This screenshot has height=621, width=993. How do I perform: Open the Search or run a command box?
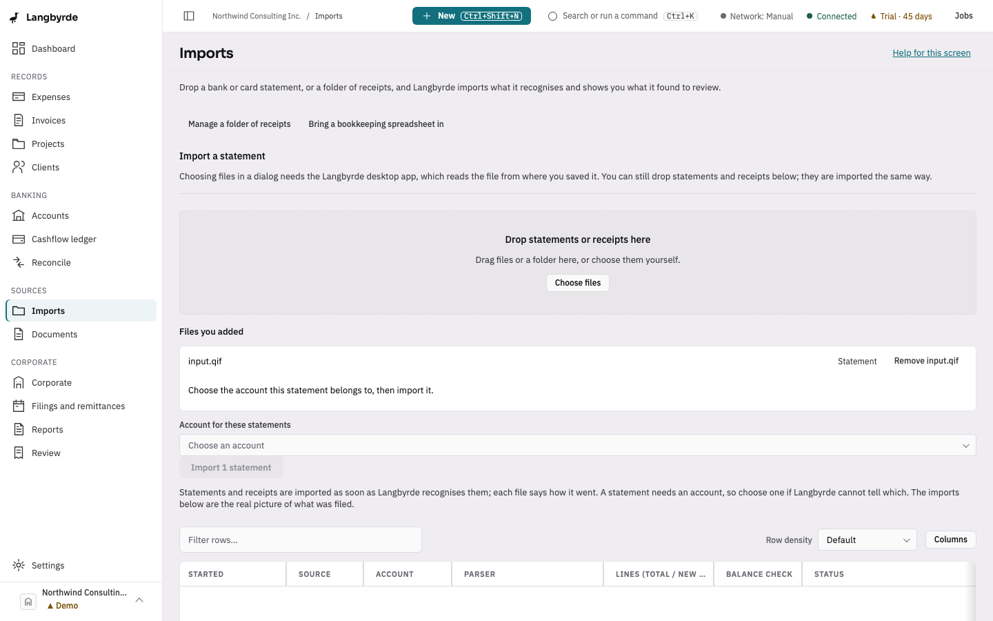pyautogui.click(x=623, y=16)
